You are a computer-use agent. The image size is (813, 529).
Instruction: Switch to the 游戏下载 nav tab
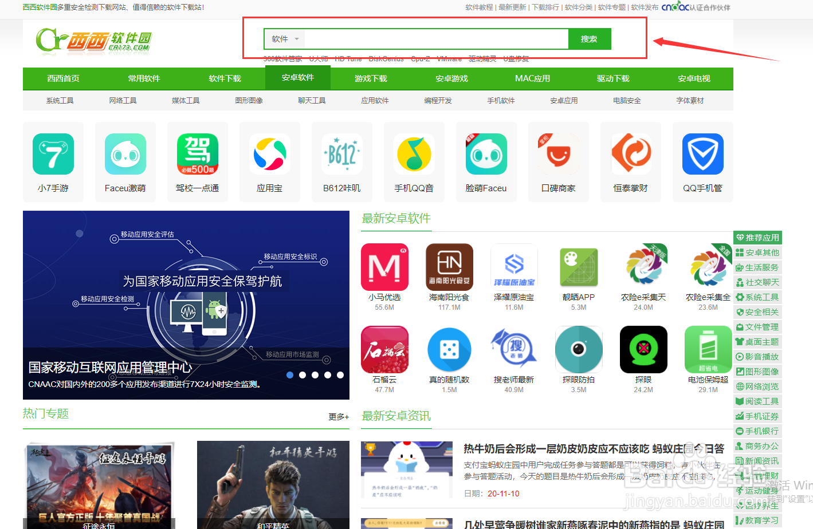tap(371, 78)
